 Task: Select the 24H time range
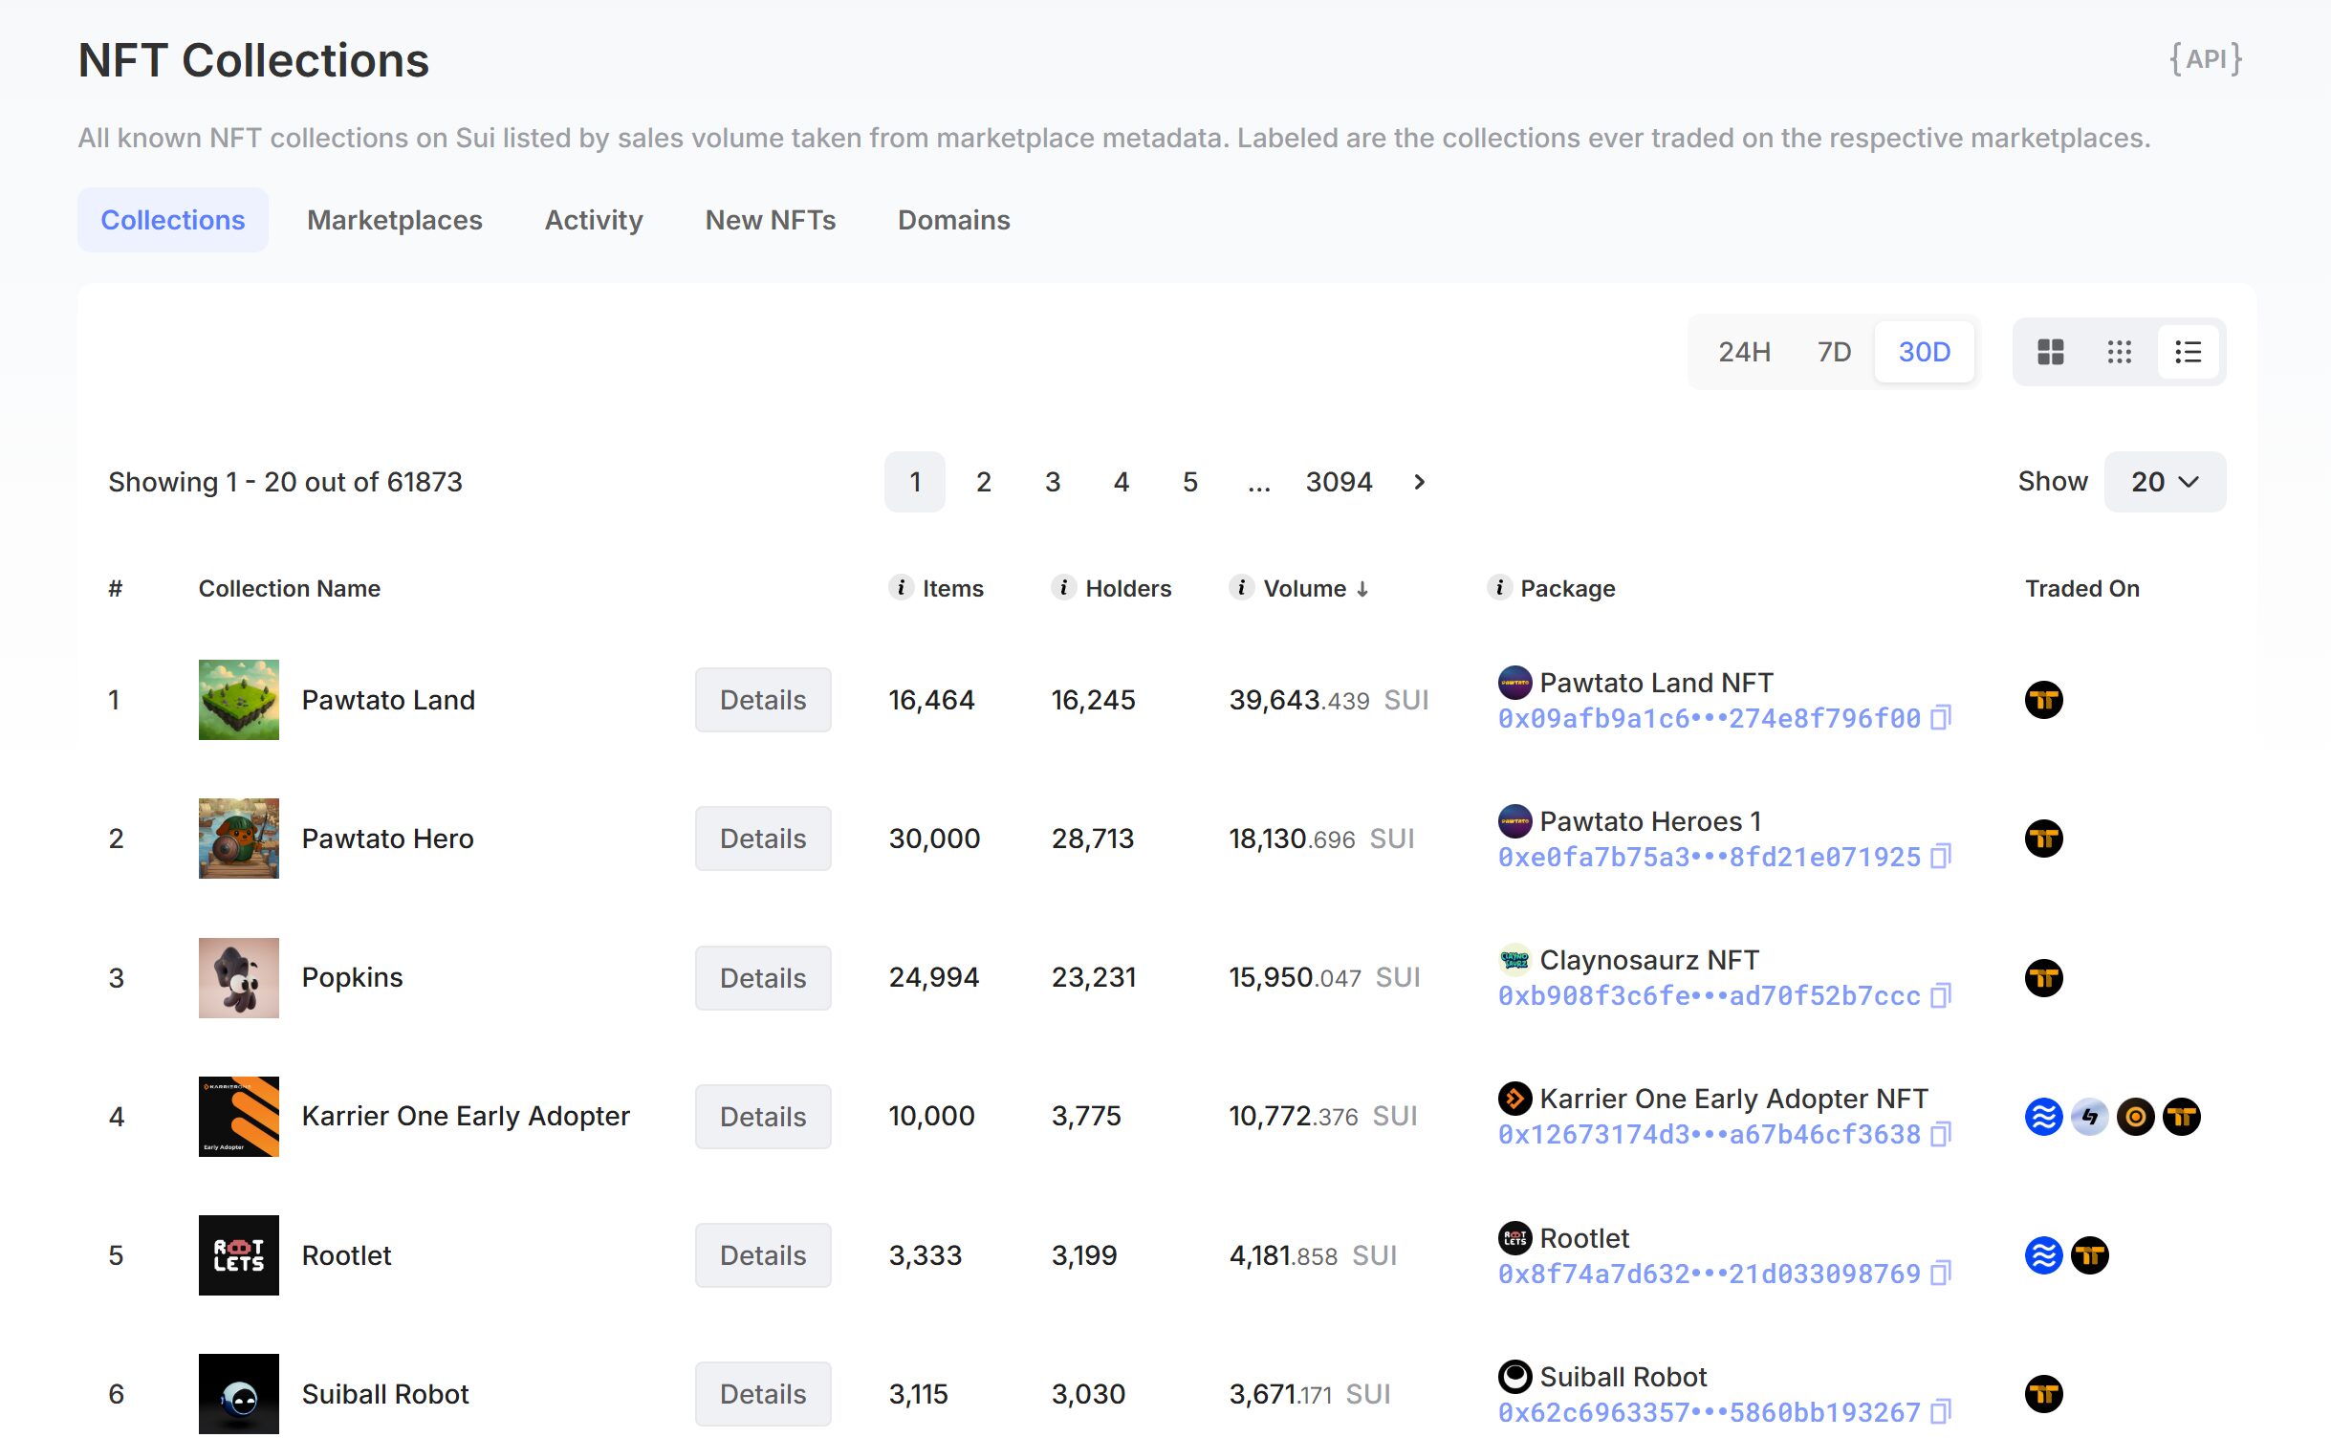coord(1744,352)
